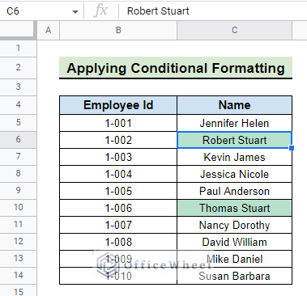Select the Paul Anderson cell
Viewport: 307px width, 296px height.
(x=234, y=191)
